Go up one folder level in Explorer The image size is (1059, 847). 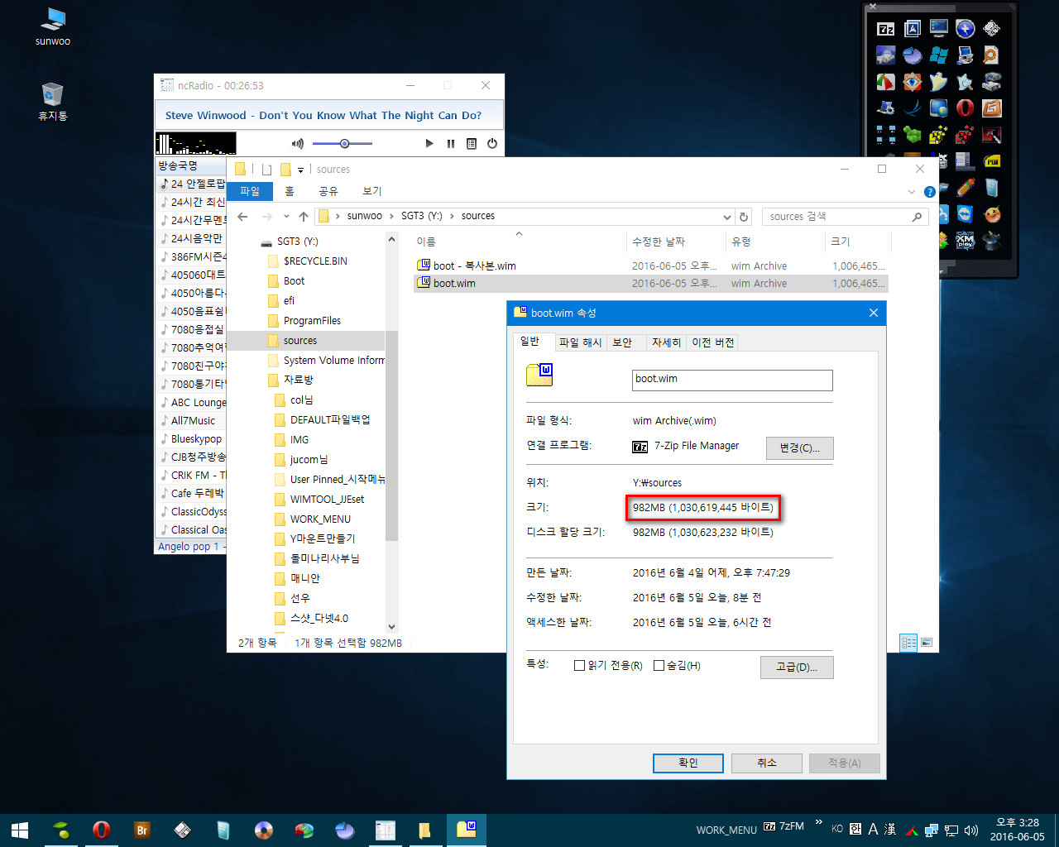click(304, 217)
